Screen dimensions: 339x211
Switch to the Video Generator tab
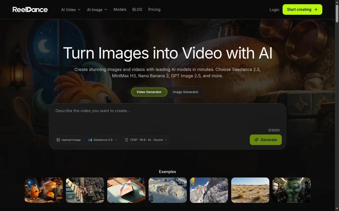(149, 92)
